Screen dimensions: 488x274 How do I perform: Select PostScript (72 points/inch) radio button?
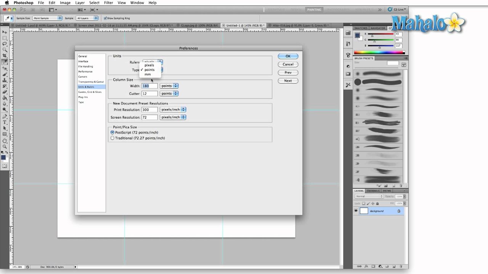[112, 132]
